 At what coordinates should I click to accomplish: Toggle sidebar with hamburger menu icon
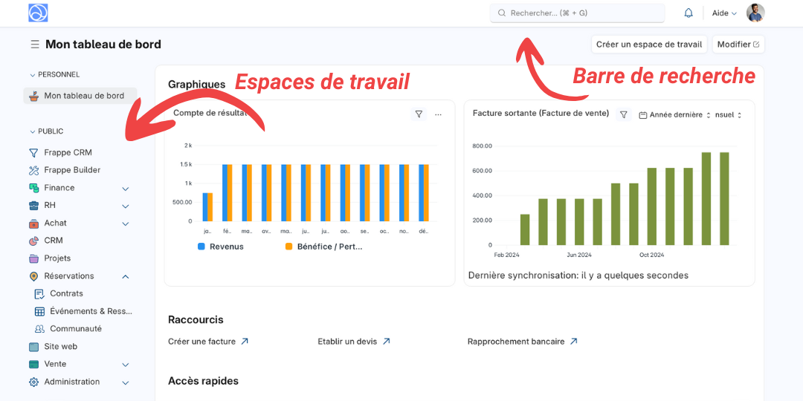coord(35,45)
